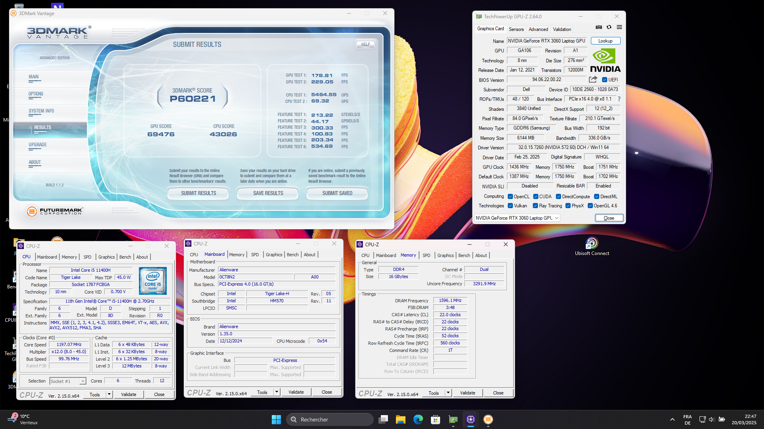The height and width of the screenshot is (429, 764).
Task: Launch Microsoft Edge from taskbar
Action: (418, 419)
